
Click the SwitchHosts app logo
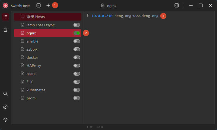(x=5, y=5)
